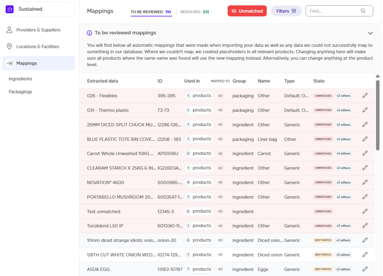Viewport: 383px width, 276px height.
Task: Click the Eggs name cell
Action: click(x=263, y=269)
